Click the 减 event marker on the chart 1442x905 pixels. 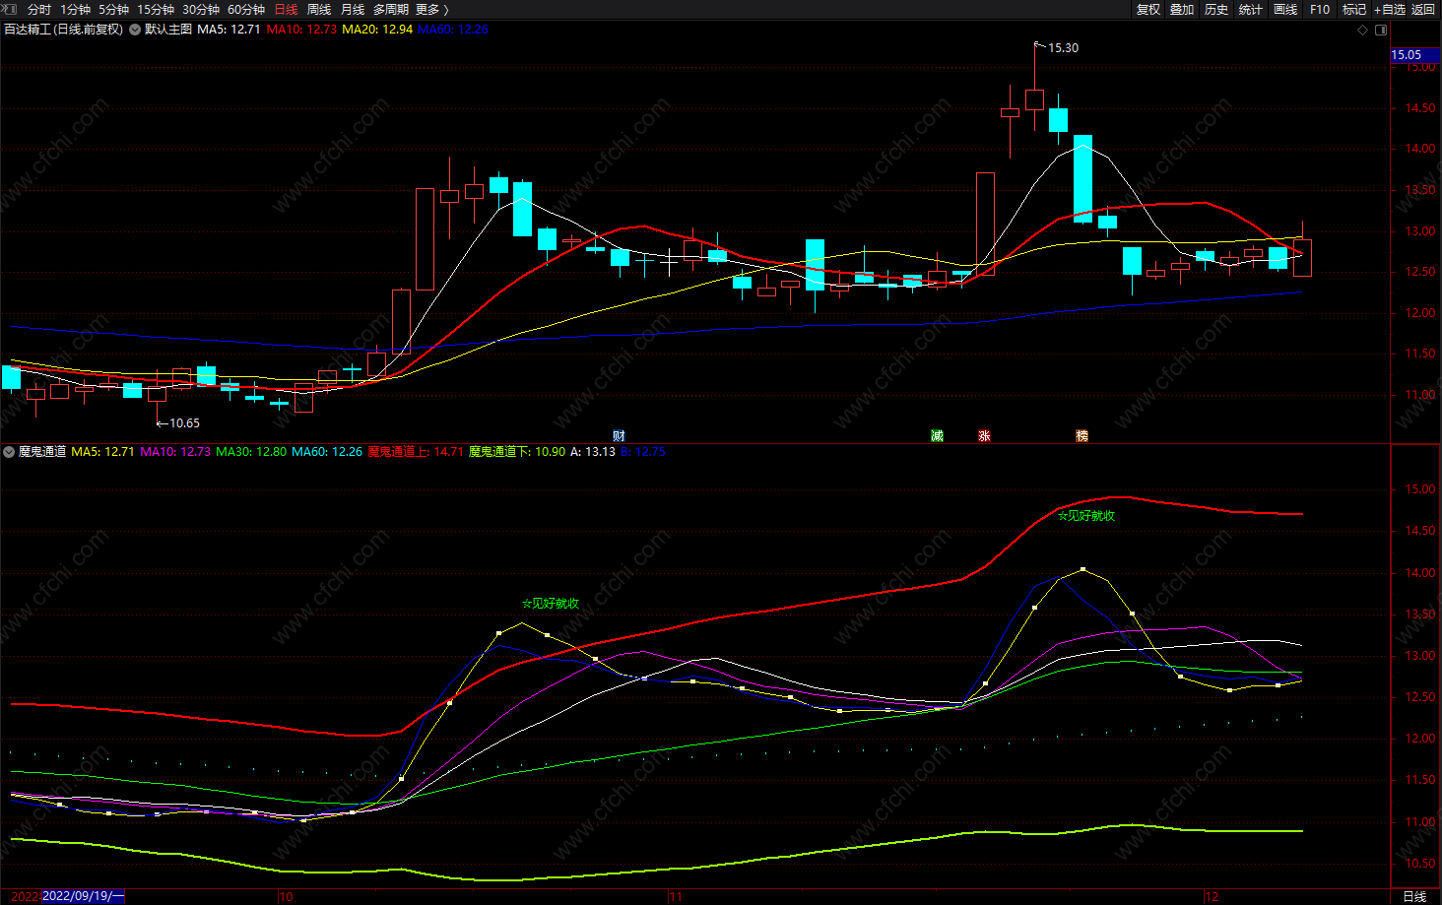tap(937, 435)
